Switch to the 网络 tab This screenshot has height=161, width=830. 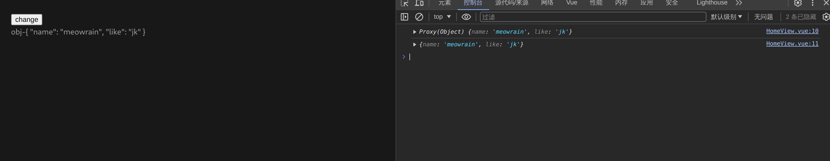[547, 3]
